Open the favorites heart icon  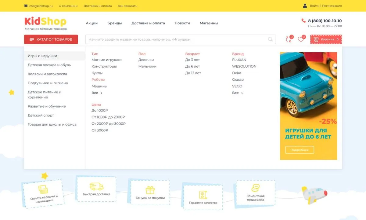coord(301,39)
